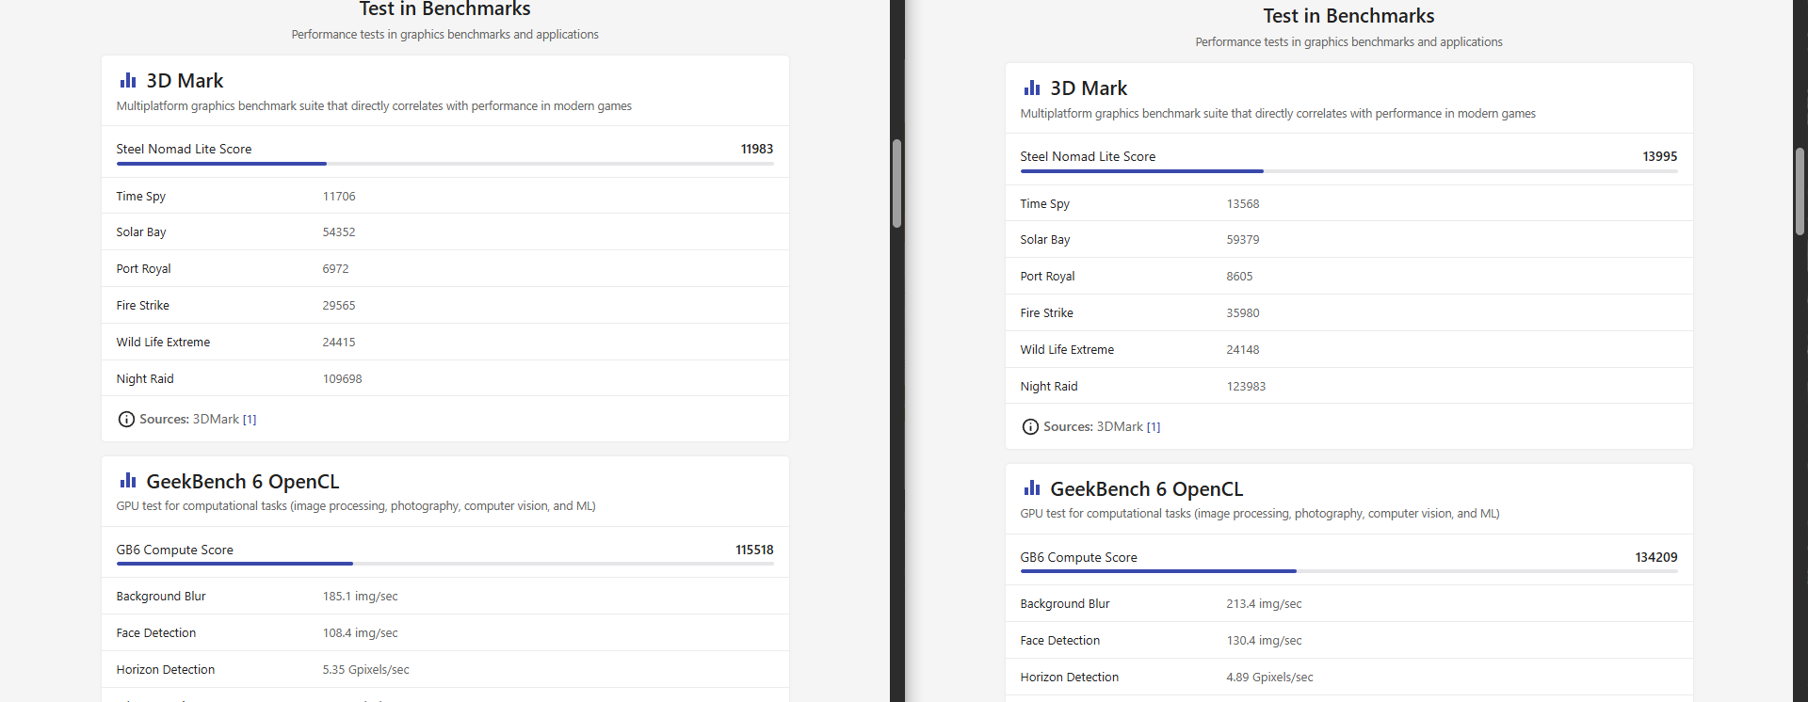Click the Fire Strike value 29565
The height and width of the screenshot is (702, 1808).
[x=339, y=306]
